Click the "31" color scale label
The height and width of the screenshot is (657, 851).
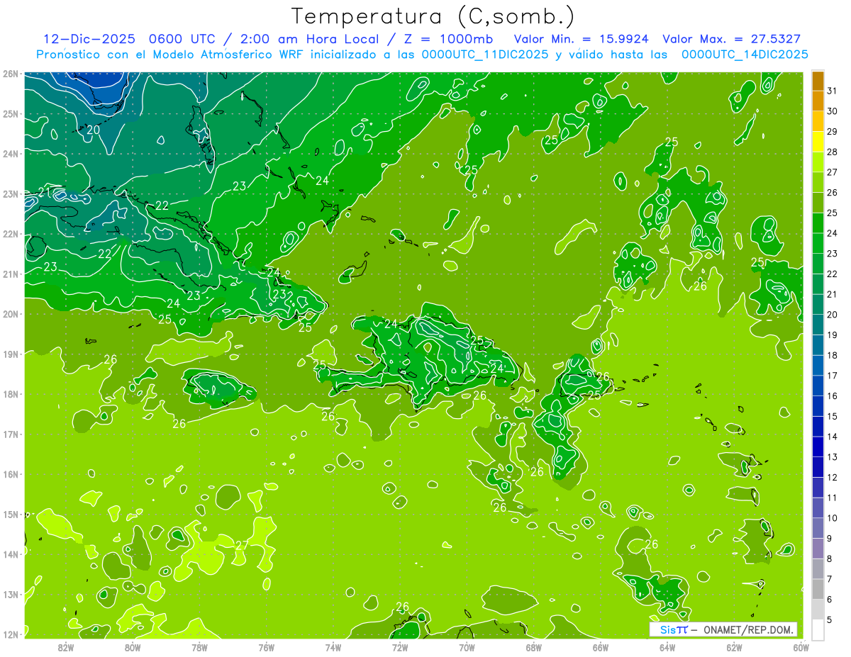[832, 91]
